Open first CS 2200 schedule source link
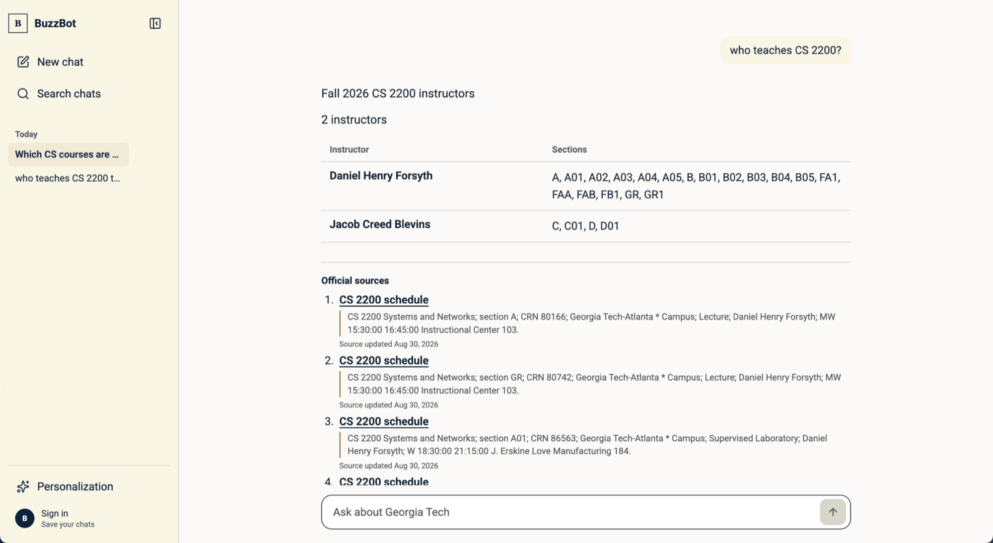Screen dimensions: 993x543 [x=384, y=300]
